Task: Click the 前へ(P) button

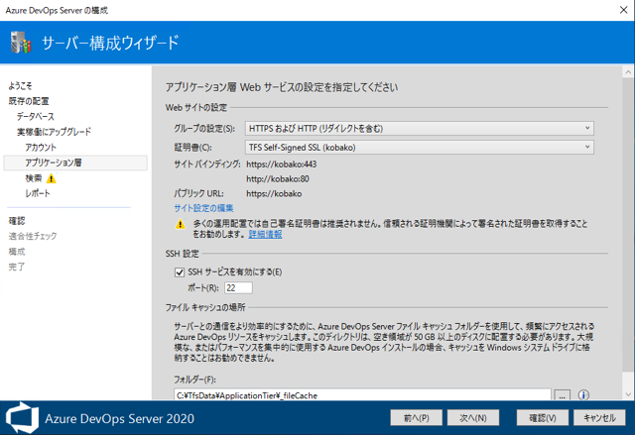Action: tap(417, 417)
